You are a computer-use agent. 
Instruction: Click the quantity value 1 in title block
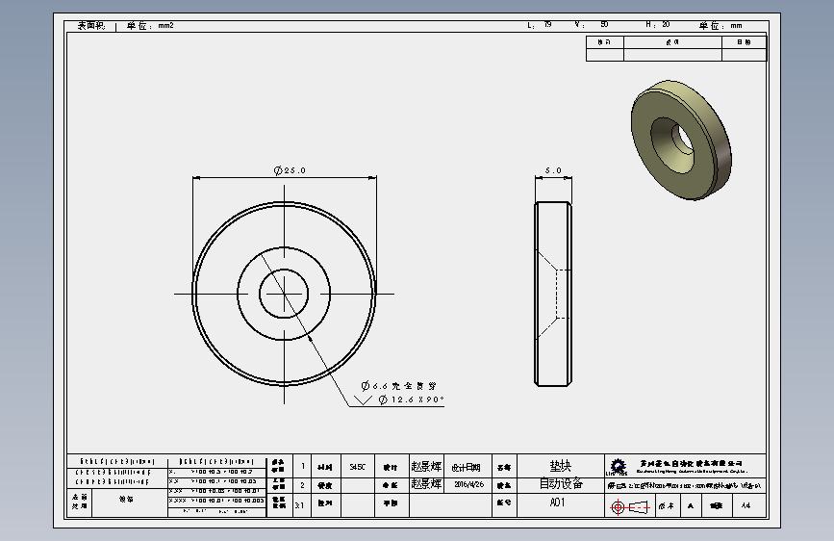tap(303, 467)
